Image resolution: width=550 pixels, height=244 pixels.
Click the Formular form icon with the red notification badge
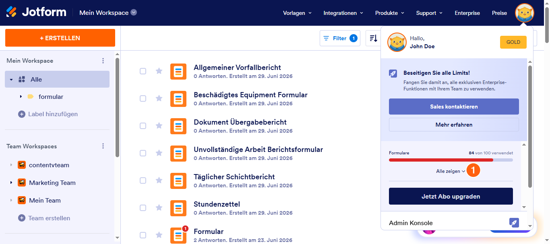[x=178, y=236]
